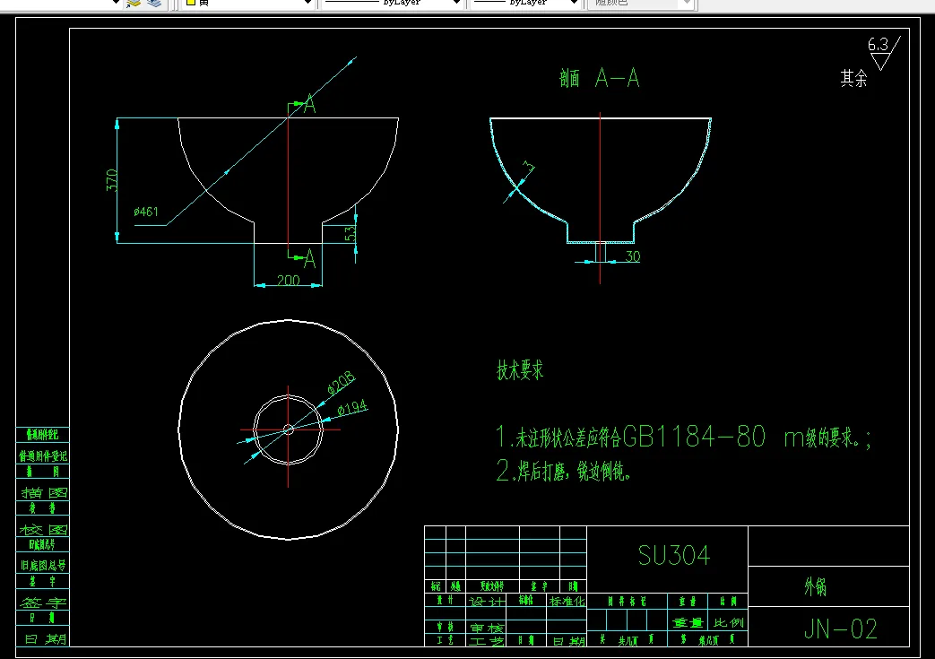This screenshot has width=935, height=659.
Task: Click the SU304 material text
Action: [674, 556]
